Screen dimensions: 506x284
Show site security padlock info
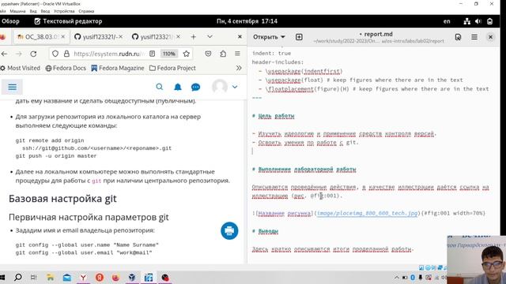pyautogui.click(x=66, y=54)
